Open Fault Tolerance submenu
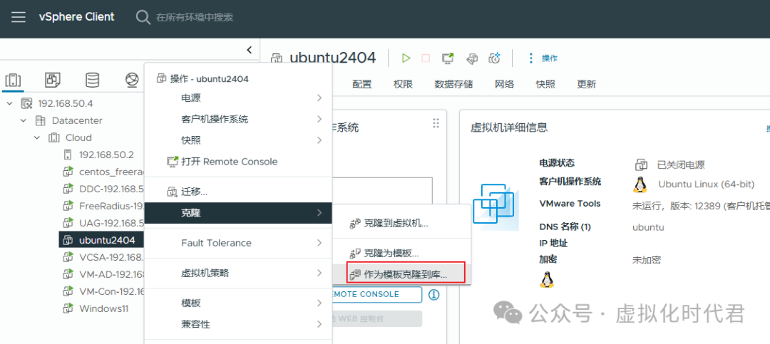 tap(238, 243)
